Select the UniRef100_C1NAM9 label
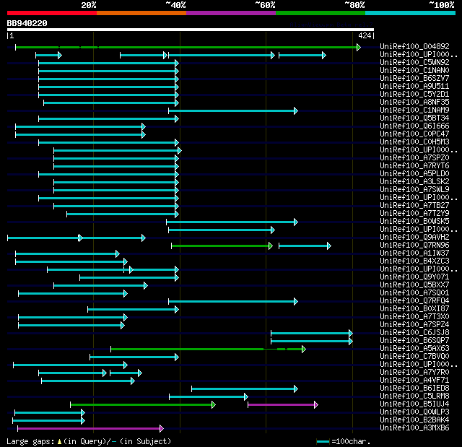Image resolution: width=462 pixels, height=447 pixels. [414, 110]
